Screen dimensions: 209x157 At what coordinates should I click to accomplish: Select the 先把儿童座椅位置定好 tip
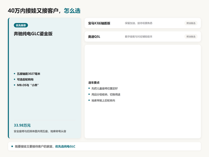[x=104, y=89]
